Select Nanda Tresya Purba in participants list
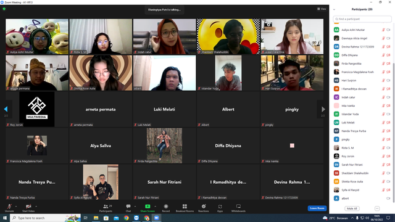The height and width of the screenshot is (222, 395). point(362,131)
